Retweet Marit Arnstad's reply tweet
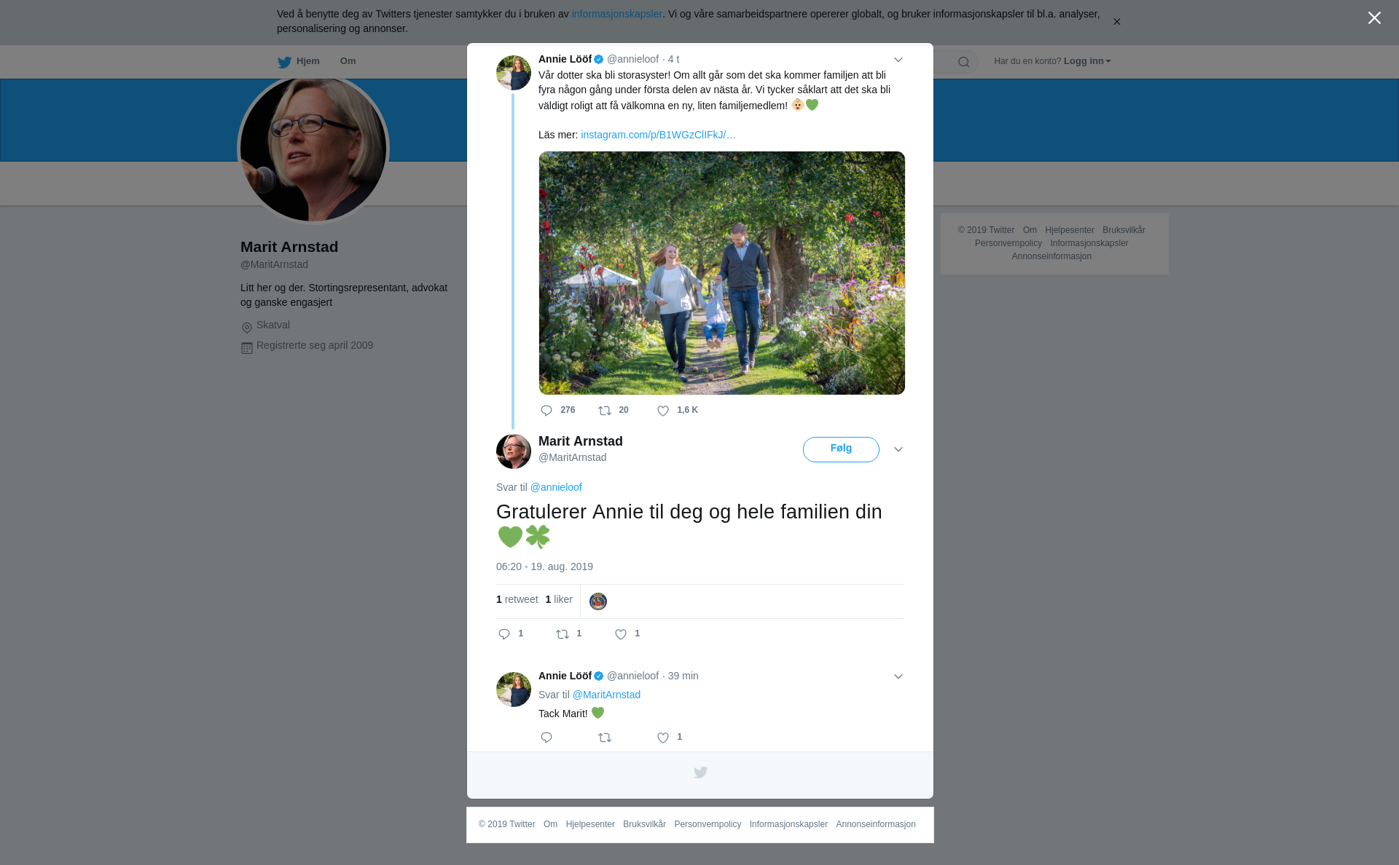 (x=563, y=634)
